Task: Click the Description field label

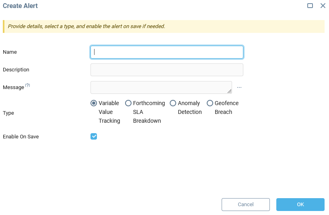Action: point(16,70)
